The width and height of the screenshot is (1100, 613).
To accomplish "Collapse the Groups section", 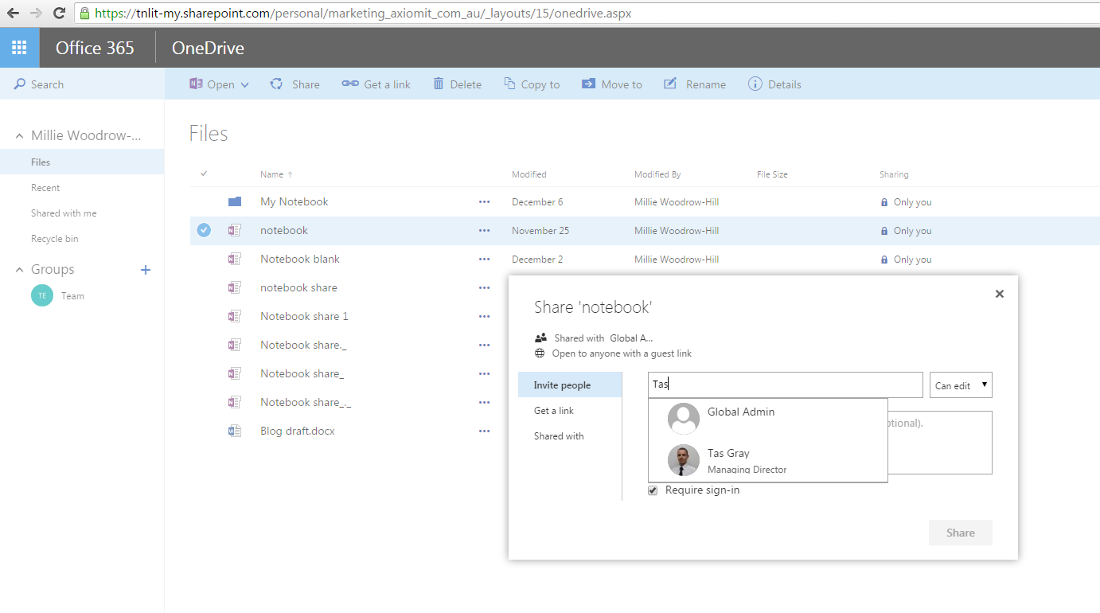I will point(19,270).
